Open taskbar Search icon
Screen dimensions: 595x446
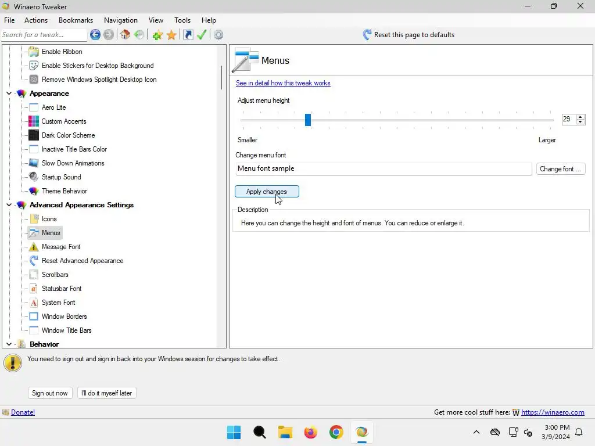[x=260, y=432]
